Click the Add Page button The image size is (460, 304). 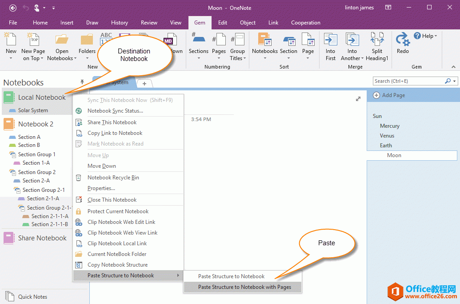coord(389,95)
